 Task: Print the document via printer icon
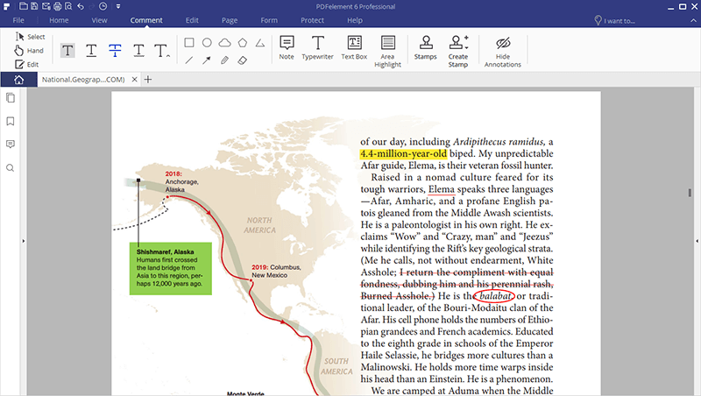[57, 6]
